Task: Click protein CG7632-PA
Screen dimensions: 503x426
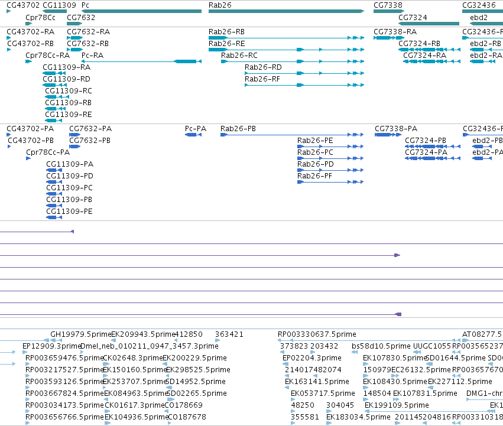Action: pyautogui.click(x=74, y=135)
